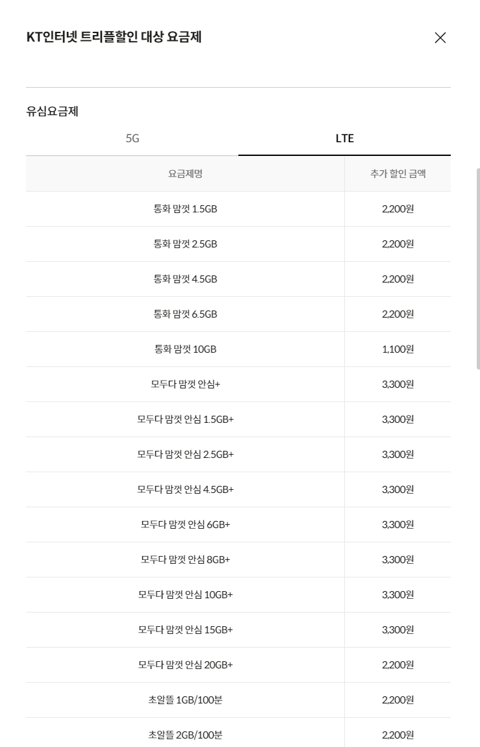Click 모두다 맘껏 안심 20GB+ plan

[185, 665]
